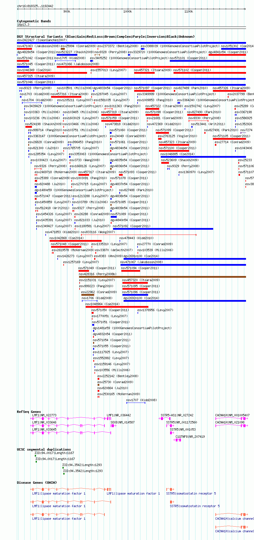The image size is (254, 540).
Task: Select SSTR5-AS1|NR_027242 gene label
Action: click(177, 415)
